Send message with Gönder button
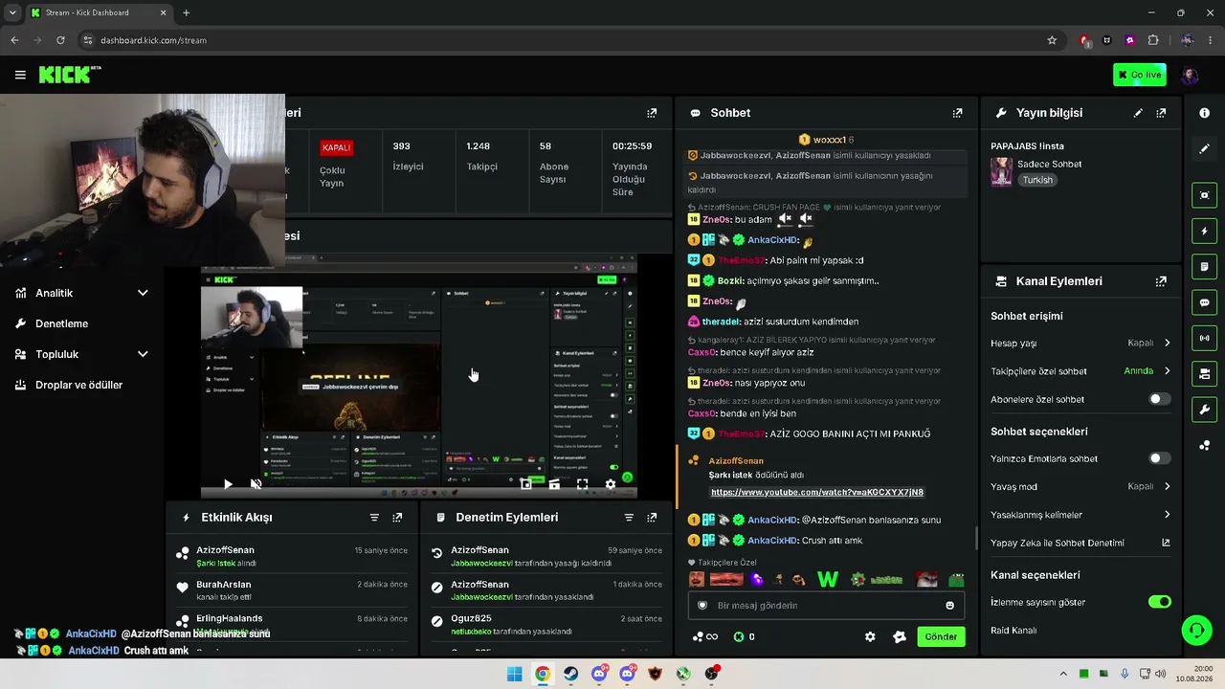This screenshot has width=1225, height=689. click(x=941, y=637)
